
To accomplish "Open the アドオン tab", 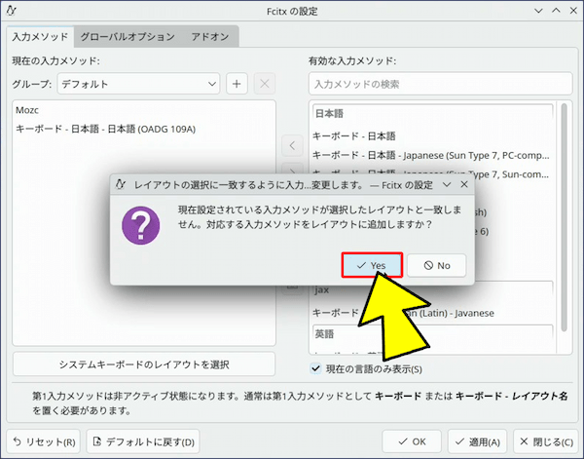I will coord(210,36).
